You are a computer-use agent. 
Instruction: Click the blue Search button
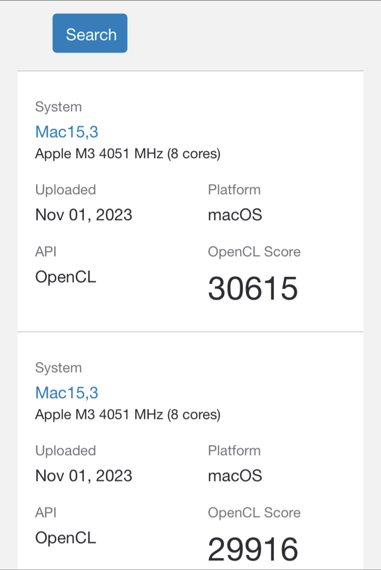90,33
